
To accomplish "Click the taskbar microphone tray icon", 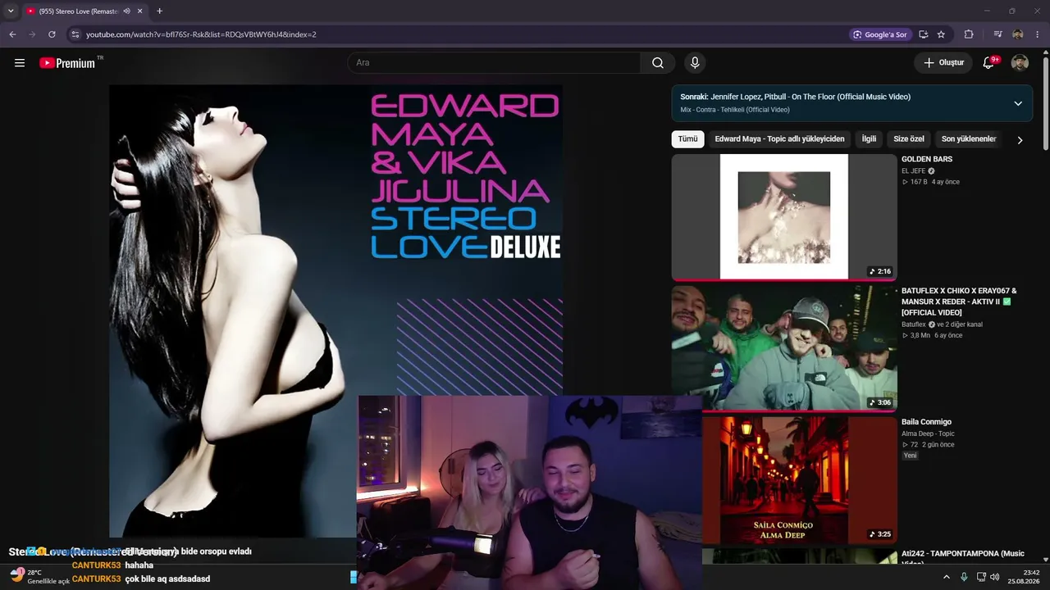I will click(x=964, y=577).
